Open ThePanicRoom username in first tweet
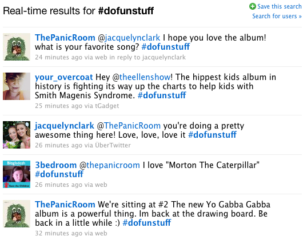 65,38
